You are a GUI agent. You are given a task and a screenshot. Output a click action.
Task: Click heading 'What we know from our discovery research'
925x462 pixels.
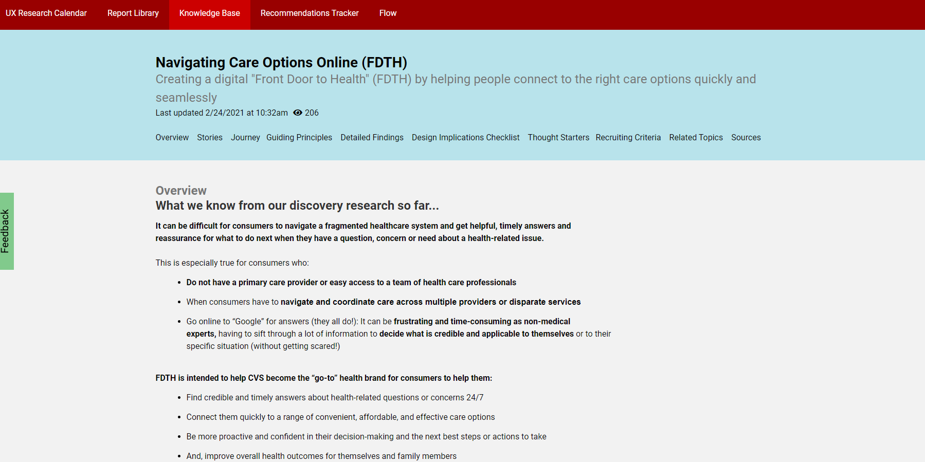pyautogui.click(x=297, y=206)
